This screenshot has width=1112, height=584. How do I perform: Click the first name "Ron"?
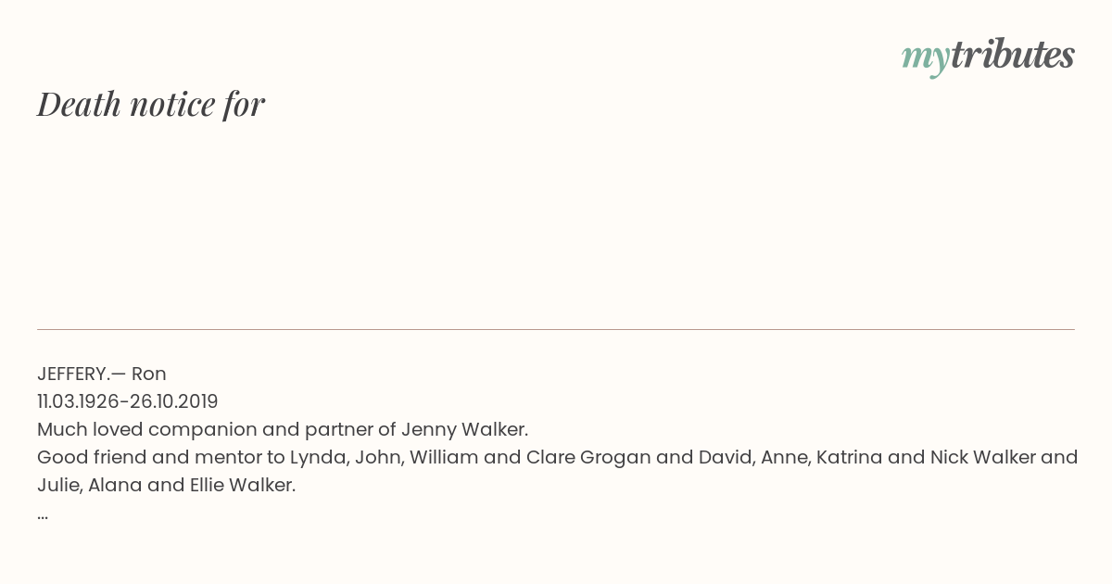coord(148,374)
